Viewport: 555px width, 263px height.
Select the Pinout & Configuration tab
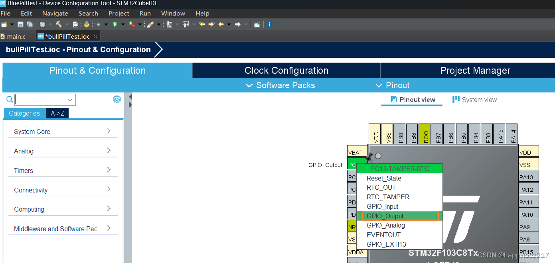[97, 71]
